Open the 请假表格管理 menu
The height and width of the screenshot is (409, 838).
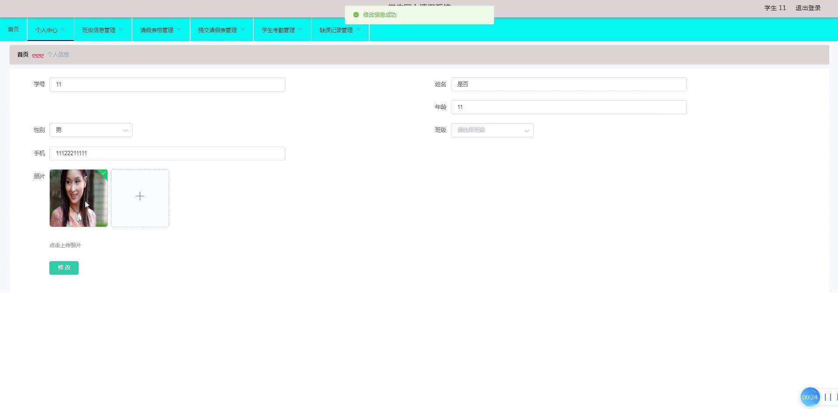tap(160, 30)
